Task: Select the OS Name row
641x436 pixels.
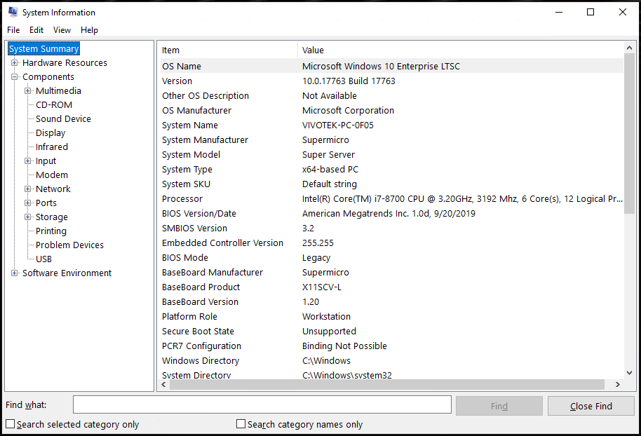Action: (x=391, y=66)
